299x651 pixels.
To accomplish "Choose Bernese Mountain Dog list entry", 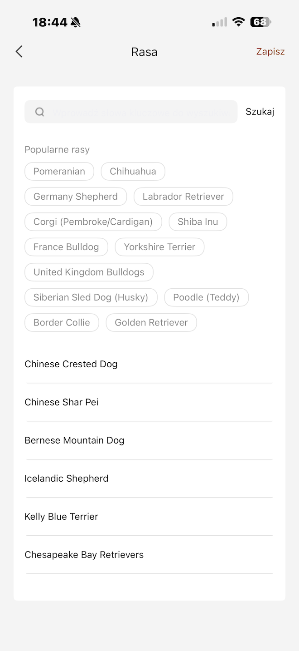I will (74, 440).
